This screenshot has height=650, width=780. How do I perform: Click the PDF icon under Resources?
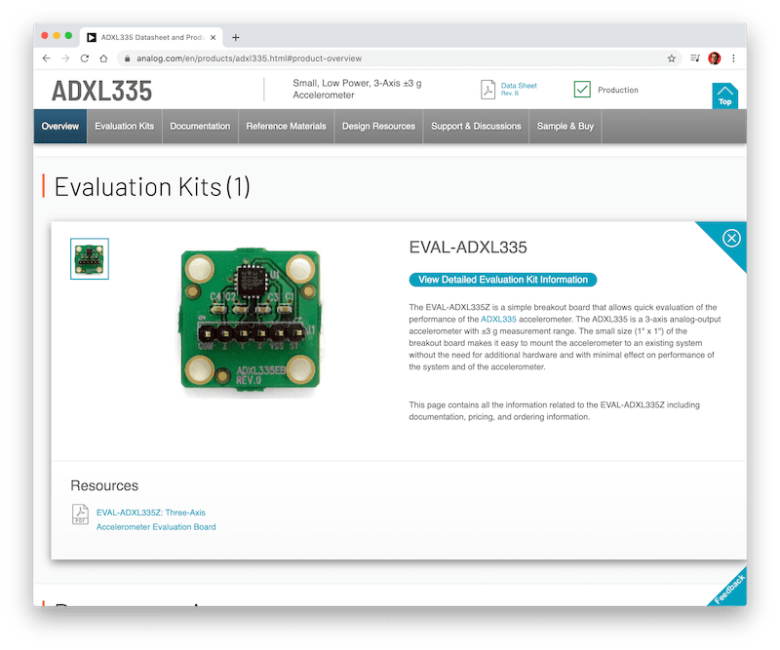tap(80, 515)
